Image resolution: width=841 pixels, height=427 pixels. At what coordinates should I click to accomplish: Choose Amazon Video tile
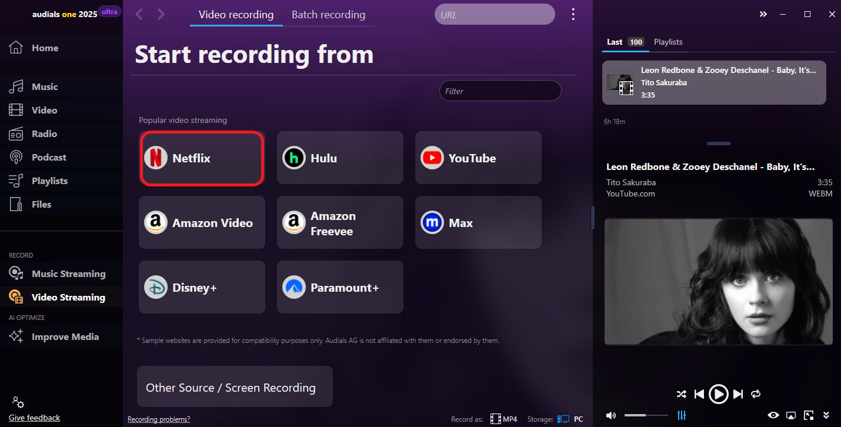202,222
